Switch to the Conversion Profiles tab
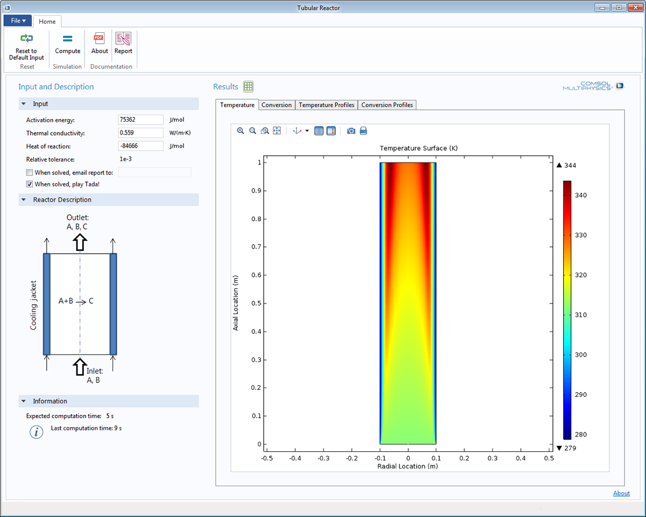This screenshot has height=517, width=646. [x=387, y=105]
